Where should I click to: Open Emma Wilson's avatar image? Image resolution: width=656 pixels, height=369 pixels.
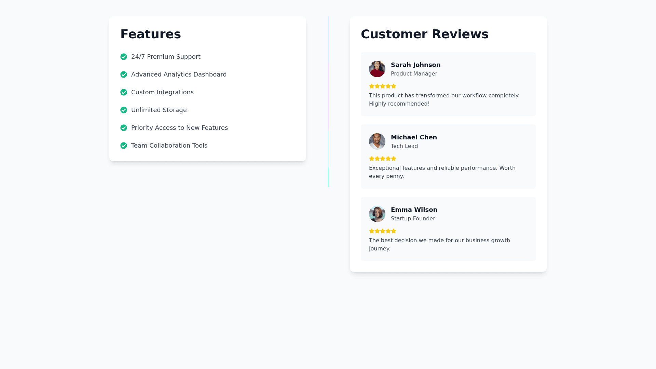click(x=377, y=214)
